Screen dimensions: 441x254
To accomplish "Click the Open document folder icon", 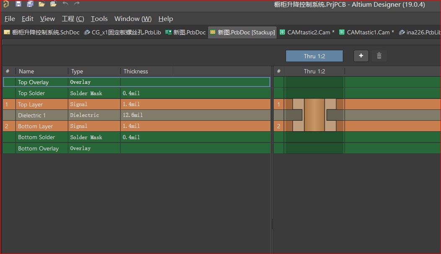I will tap(42, 4).
